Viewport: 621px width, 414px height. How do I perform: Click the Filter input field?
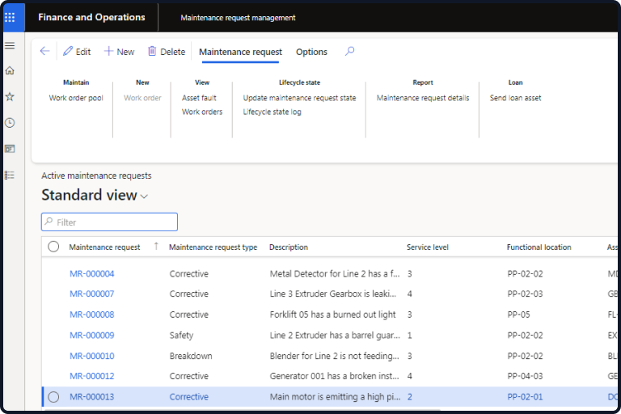coord(109,222)
